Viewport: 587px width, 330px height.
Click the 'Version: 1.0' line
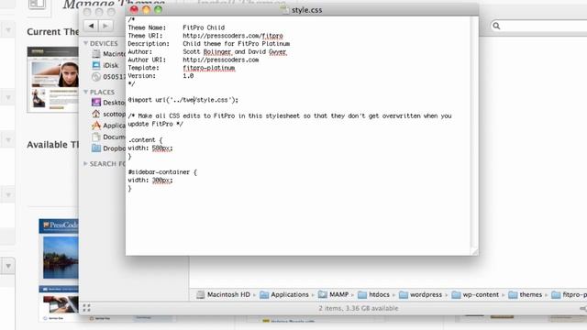[161, 75]
